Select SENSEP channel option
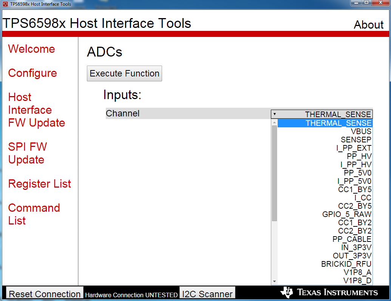391x301 pixels. 325,139
